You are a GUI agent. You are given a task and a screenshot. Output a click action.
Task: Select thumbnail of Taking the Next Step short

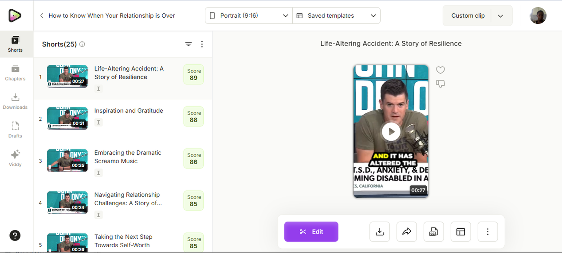67,243
